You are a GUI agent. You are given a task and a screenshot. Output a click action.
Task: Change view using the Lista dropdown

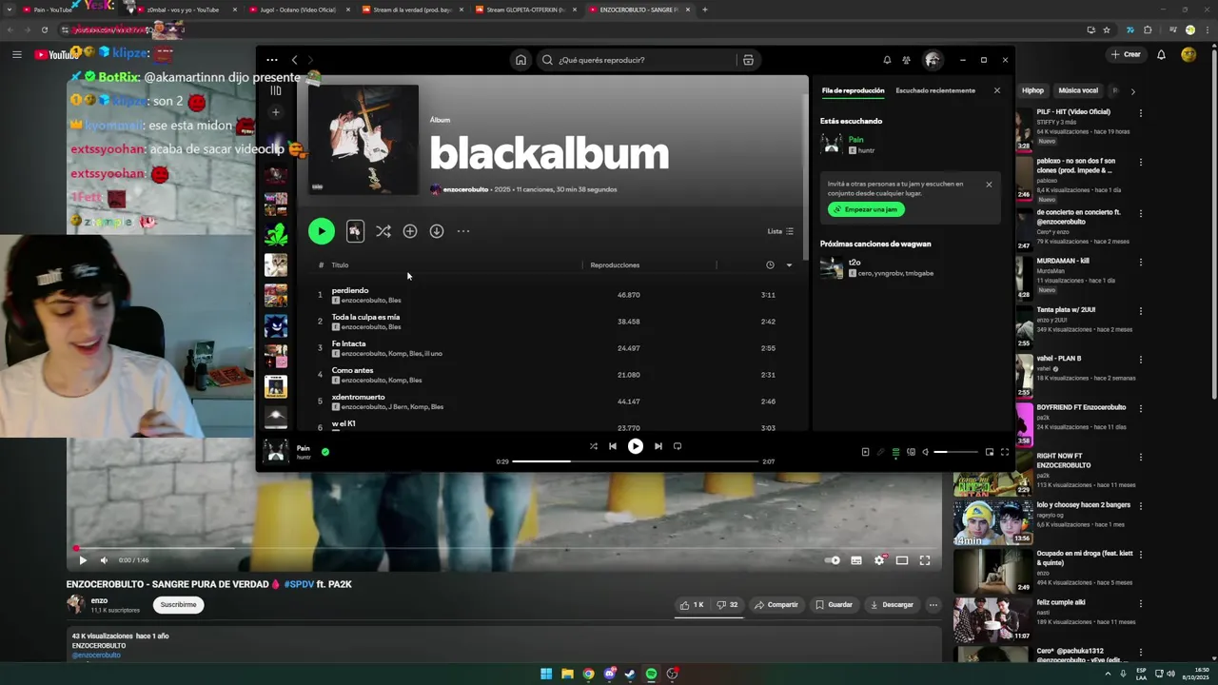pos(780,231)
